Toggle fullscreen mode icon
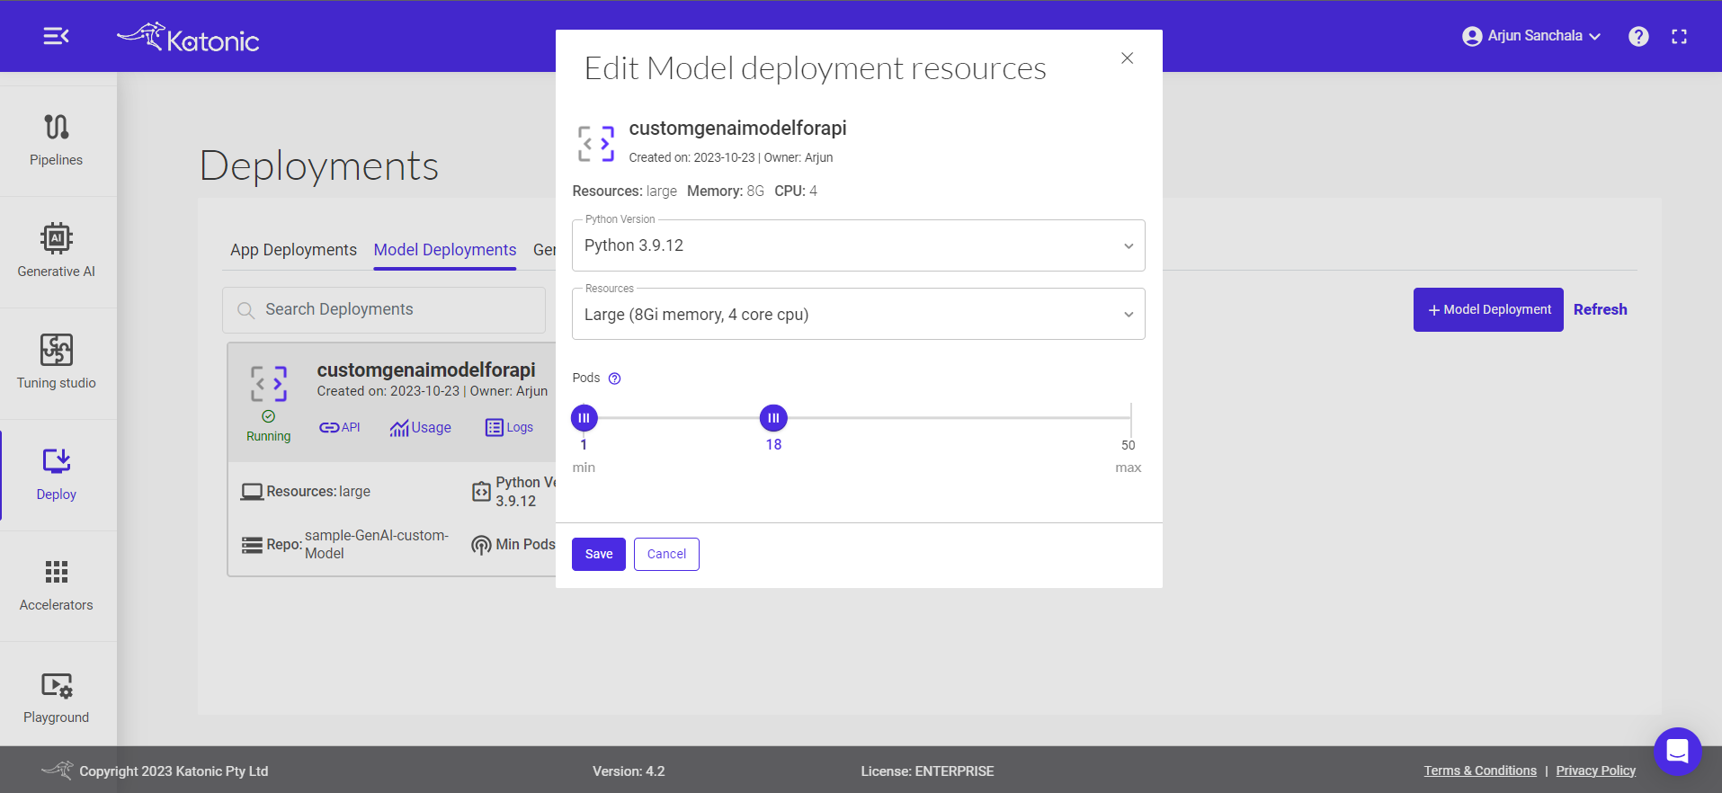 coord(1679,37)
